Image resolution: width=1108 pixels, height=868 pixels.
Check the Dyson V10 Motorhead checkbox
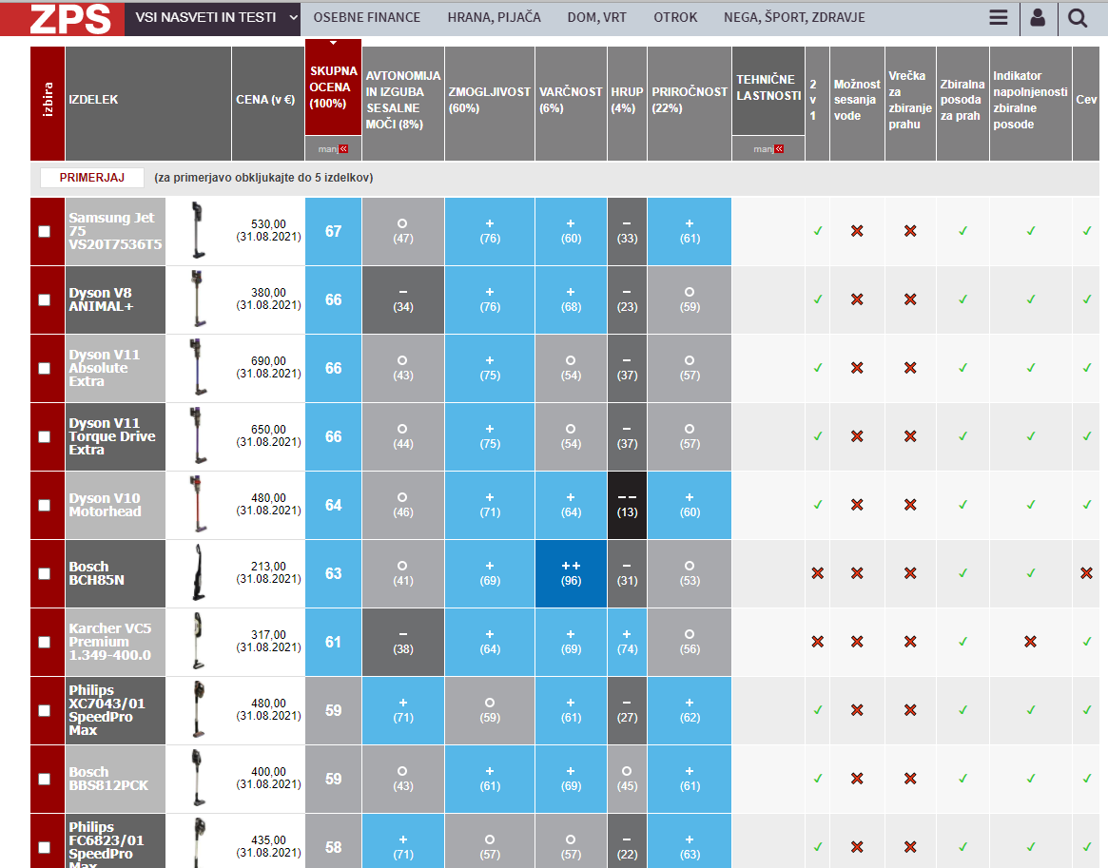tap(45, 506)
